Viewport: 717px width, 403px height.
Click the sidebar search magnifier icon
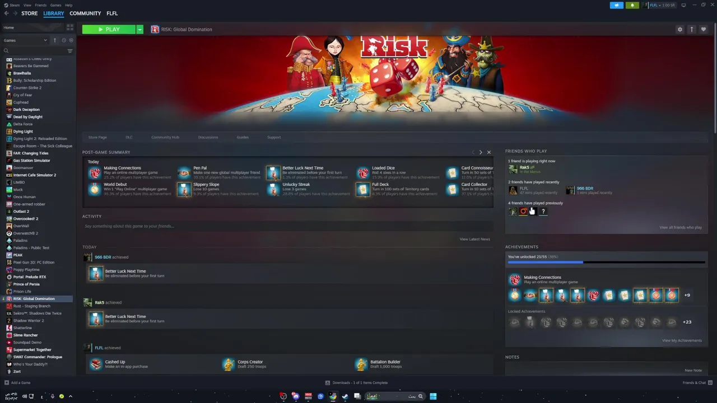click(x=6, y=51)
